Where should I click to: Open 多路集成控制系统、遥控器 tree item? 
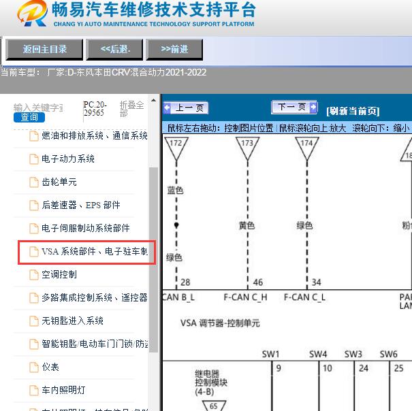pos(89,298)
